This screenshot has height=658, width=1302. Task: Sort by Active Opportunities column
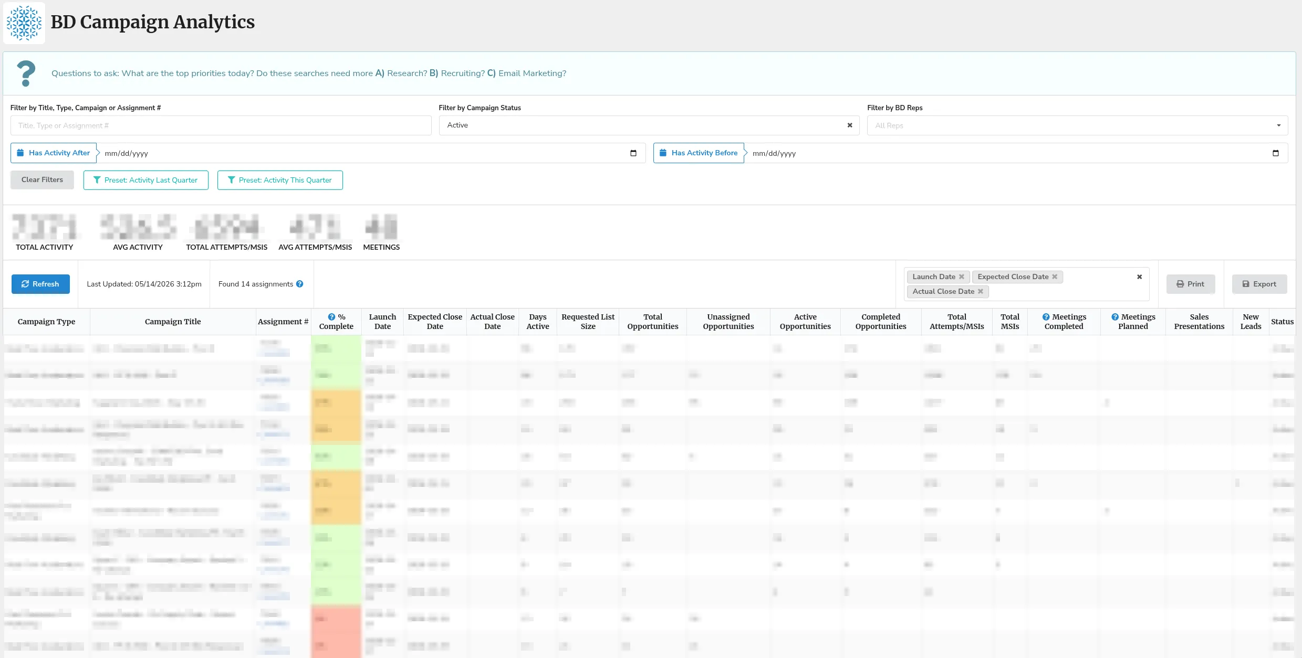pos(805,322)
